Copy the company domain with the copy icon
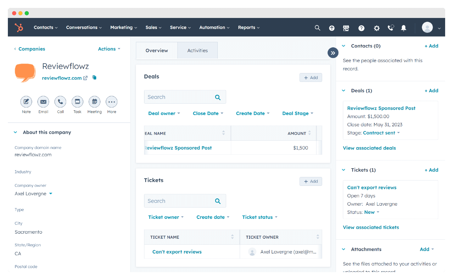The width and height of the screenshot is (453, 280). pyautogui.click(x=94, y=77)
